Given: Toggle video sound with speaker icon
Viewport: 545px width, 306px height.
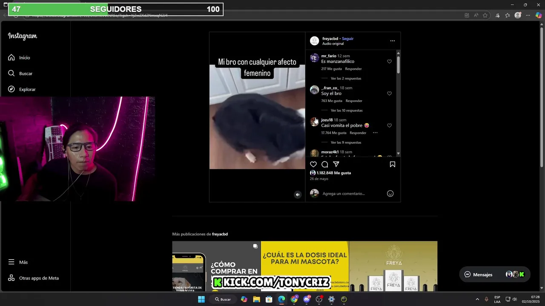Looking at the screenshot, I should click(x=298, y=195).
